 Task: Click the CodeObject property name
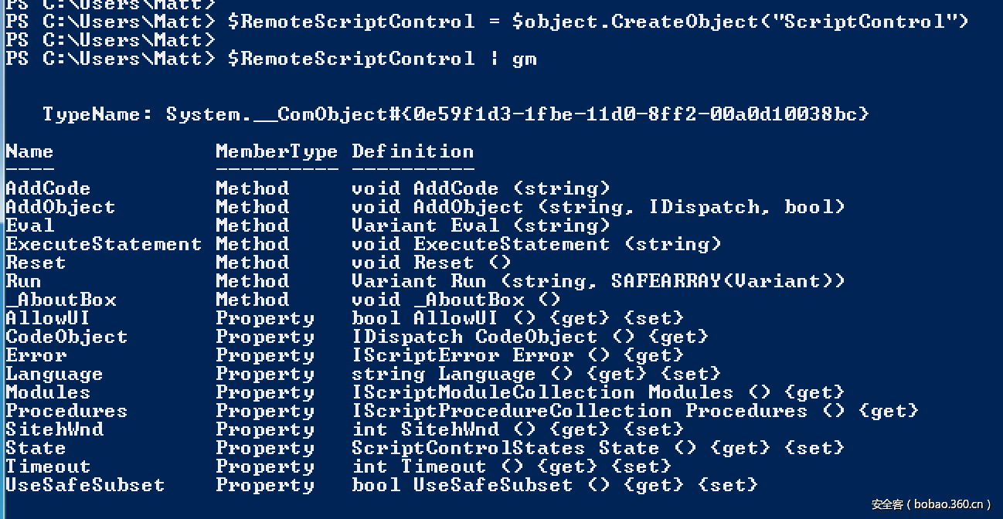coord(66,337)
